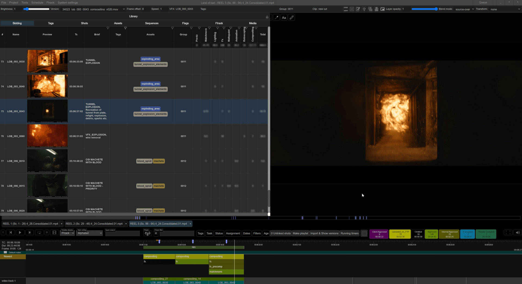522x284 pixels.
Task: Switch to the Sequences tab
Action: [x=152, y=23]
